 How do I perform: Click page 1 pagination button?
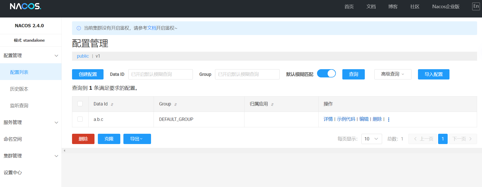pos(443,139)
